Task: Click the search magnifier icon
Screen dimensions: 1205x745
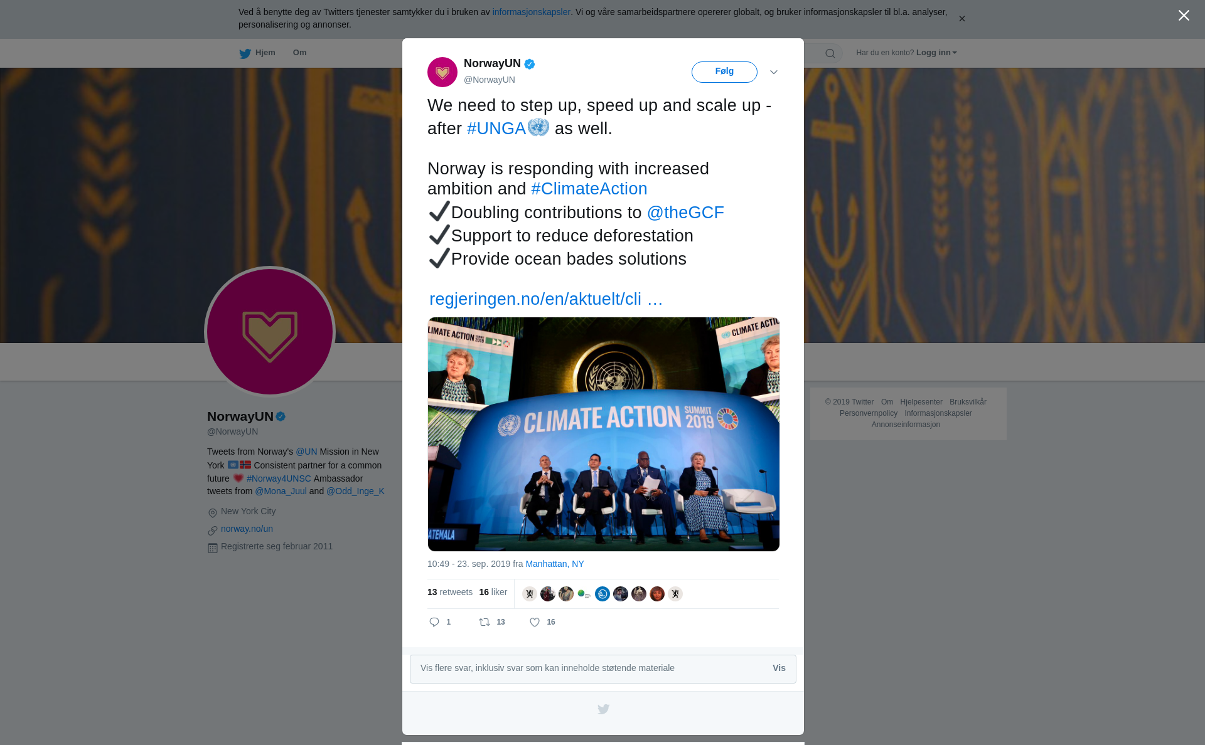Action: [x=830, y=53]
